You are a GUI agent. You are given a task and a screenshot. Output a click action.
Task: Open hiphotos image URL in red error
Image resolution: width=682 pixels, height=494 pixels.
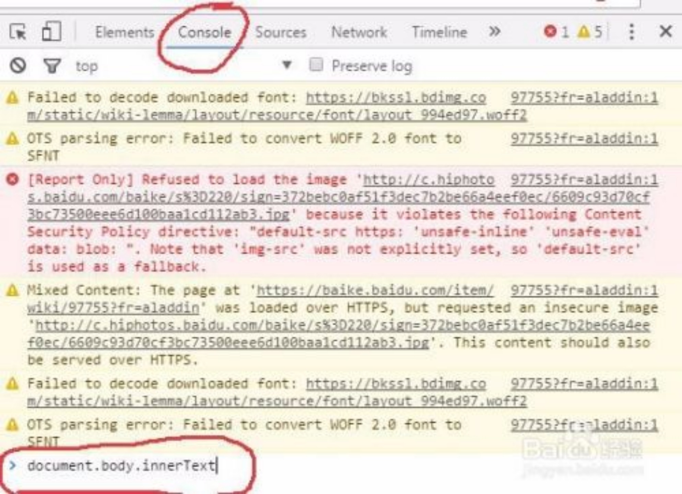339,197
